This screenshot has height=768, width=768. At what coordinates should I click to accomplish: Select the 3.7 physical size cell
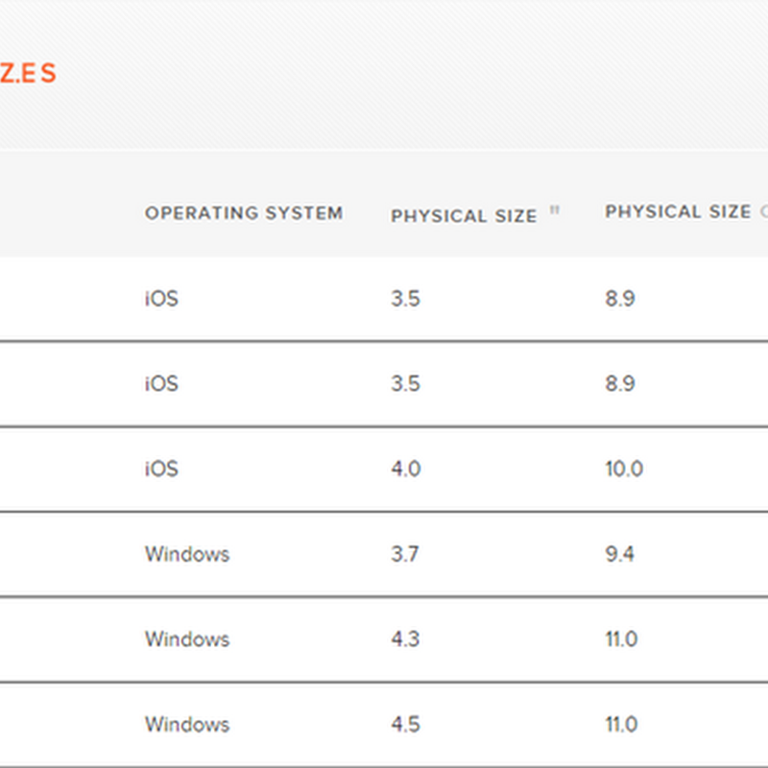tap(405, 554)
